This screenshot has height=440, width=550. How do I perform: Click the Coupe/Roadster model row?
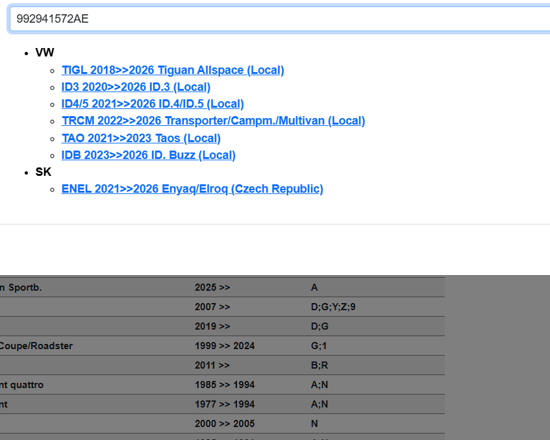36,346
